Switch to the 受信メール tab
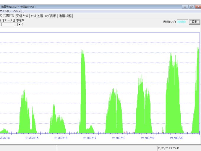 point(22,16)
